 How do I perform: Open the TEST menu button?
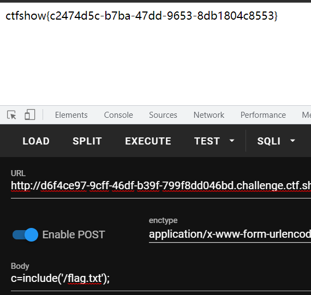(x=214, y=141)
